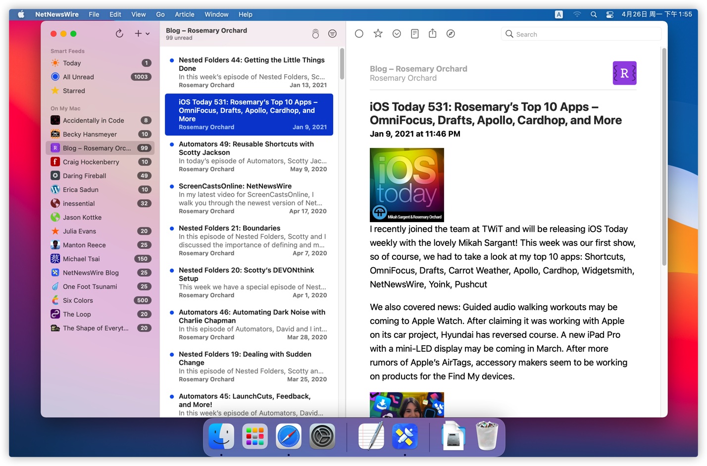Open Nested Folders 21: Boundaries article
The height and width of the screenshot is (466, 707).
(249, 240)
